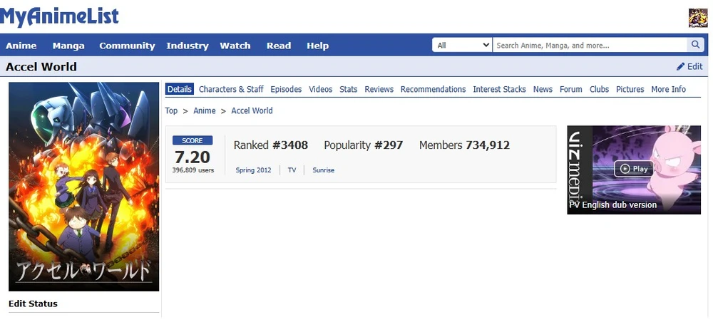Click the search magnifier icon
The image size is (713, 322).
pos(696,45)
